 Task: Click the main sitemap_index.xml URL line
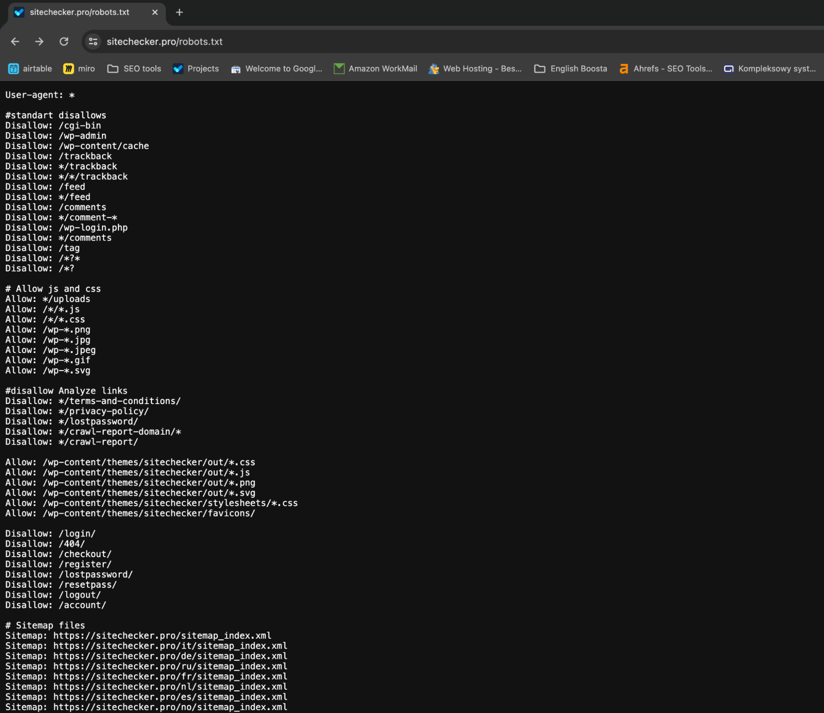click(139, 636)
